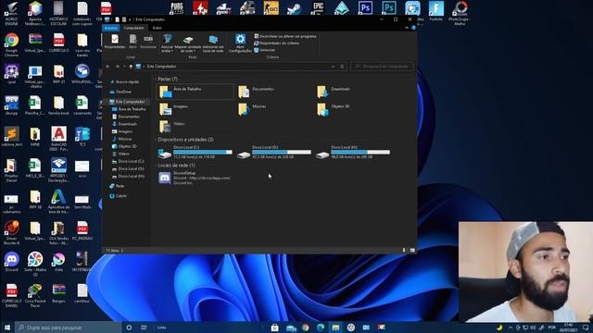593x333 pixels.
Task: Open the Acessar mídia dropdown
Action: click(x=167, y=43)
